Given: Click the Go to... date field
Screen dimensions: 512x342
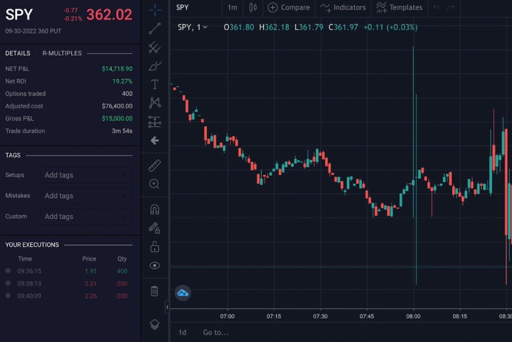Looking at the screenshot, I should coord(215,332).
